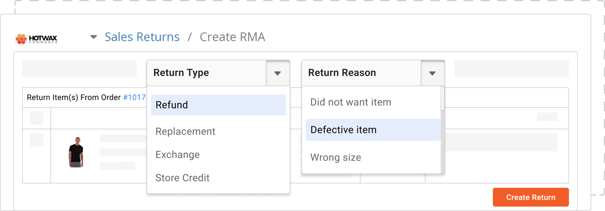Select Refund as return type
Viewport: 605px width, 211px height.
tap(218, 105)
